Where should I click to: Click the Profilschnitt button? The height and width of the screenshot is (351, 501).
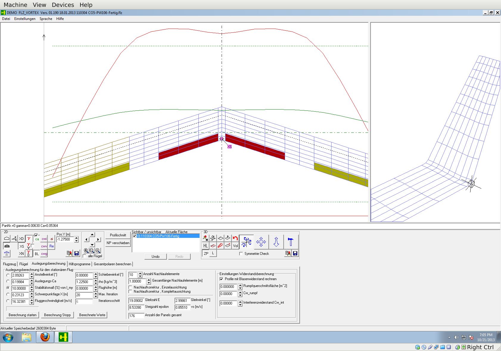click(118, 235)
